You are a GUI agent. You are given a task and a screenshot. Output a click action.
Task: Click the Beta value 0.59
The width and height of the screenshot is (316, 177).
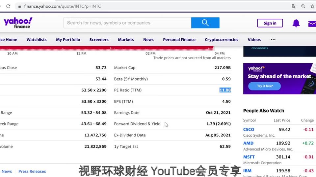226,79
